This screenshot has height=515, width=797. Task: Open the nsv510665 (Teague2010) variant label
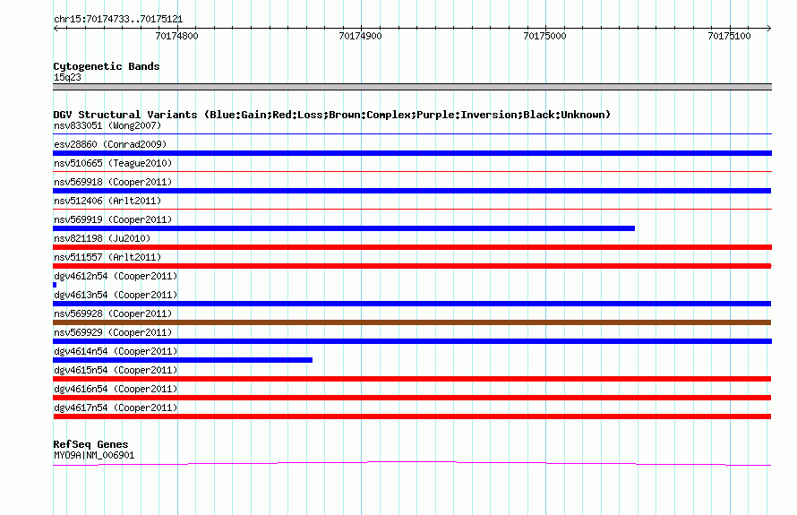[113, 163]
